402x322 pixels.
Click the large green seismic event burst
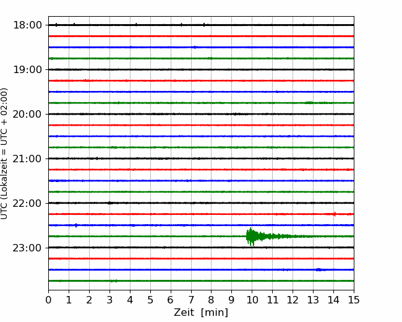tap(267, 237)
